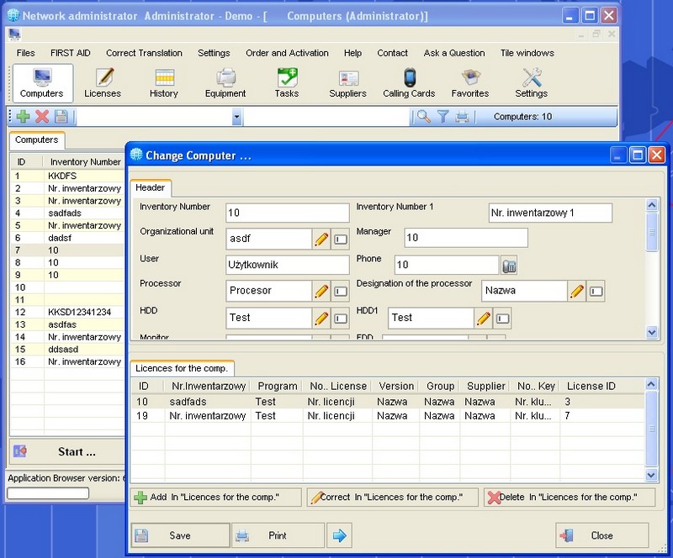673x558 pixels.
Task: Select the Licences for the comp. tab
Action: click(x=183, y=368)
